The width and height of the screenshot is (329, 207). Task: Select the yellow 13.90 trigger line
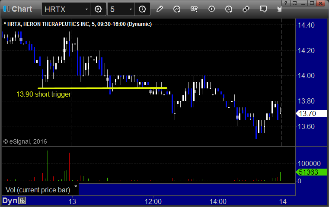pos(102,88)
